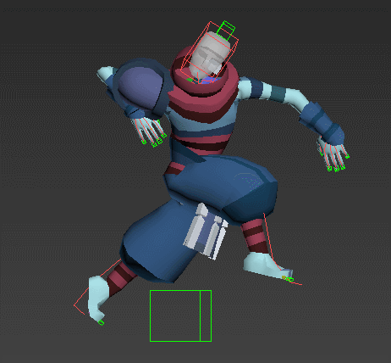Pick the narrow right section of root rectangle
Image resolution: width=391 pixels, height=363 pixels.
(x=206, y=316)
